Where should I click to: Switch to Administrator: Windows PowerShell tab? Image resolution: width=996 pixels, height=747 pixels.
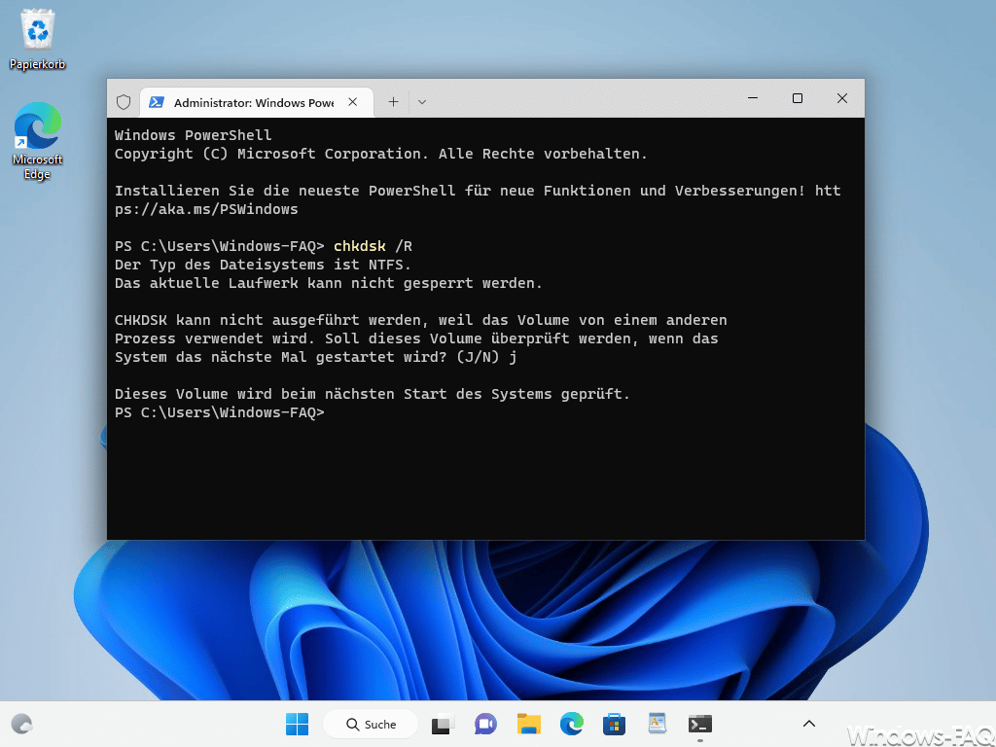[256, 102]
